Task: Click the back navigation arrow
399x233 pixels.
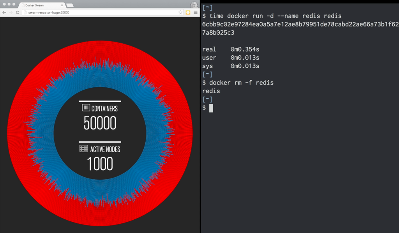Action: [4, 12]
